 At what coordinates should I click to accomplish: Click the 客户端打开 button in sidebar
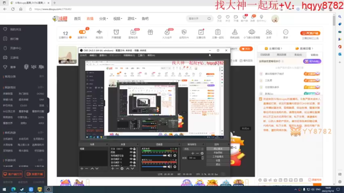tap(12, 174)
